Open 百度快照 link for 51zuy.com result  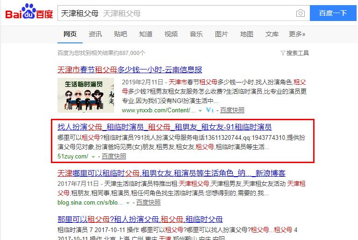(114, 157)
